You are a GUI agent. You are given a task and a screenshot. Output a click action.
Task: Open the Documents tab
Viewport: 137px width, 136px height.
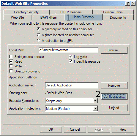pos(118,18)
